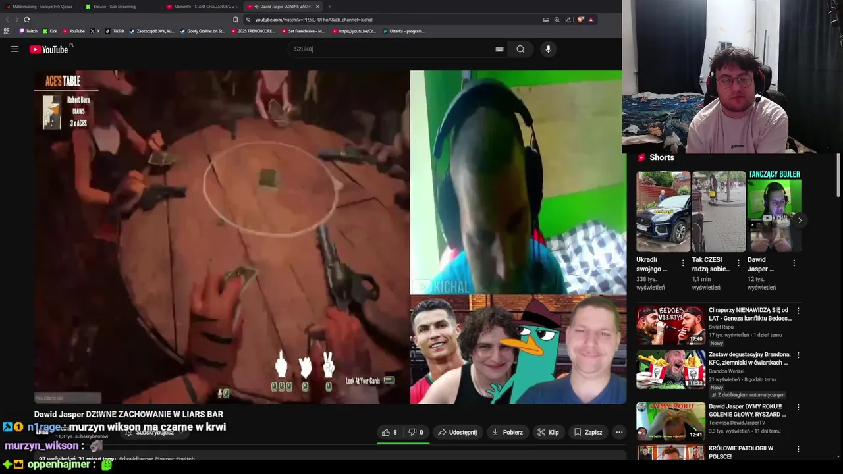
Task: Click the Świat Rapu channel name
Action: point(721,327)
